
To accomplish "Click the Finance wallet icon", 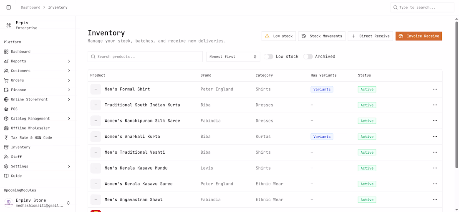I will pyautogui.click(x=6, y=90).
